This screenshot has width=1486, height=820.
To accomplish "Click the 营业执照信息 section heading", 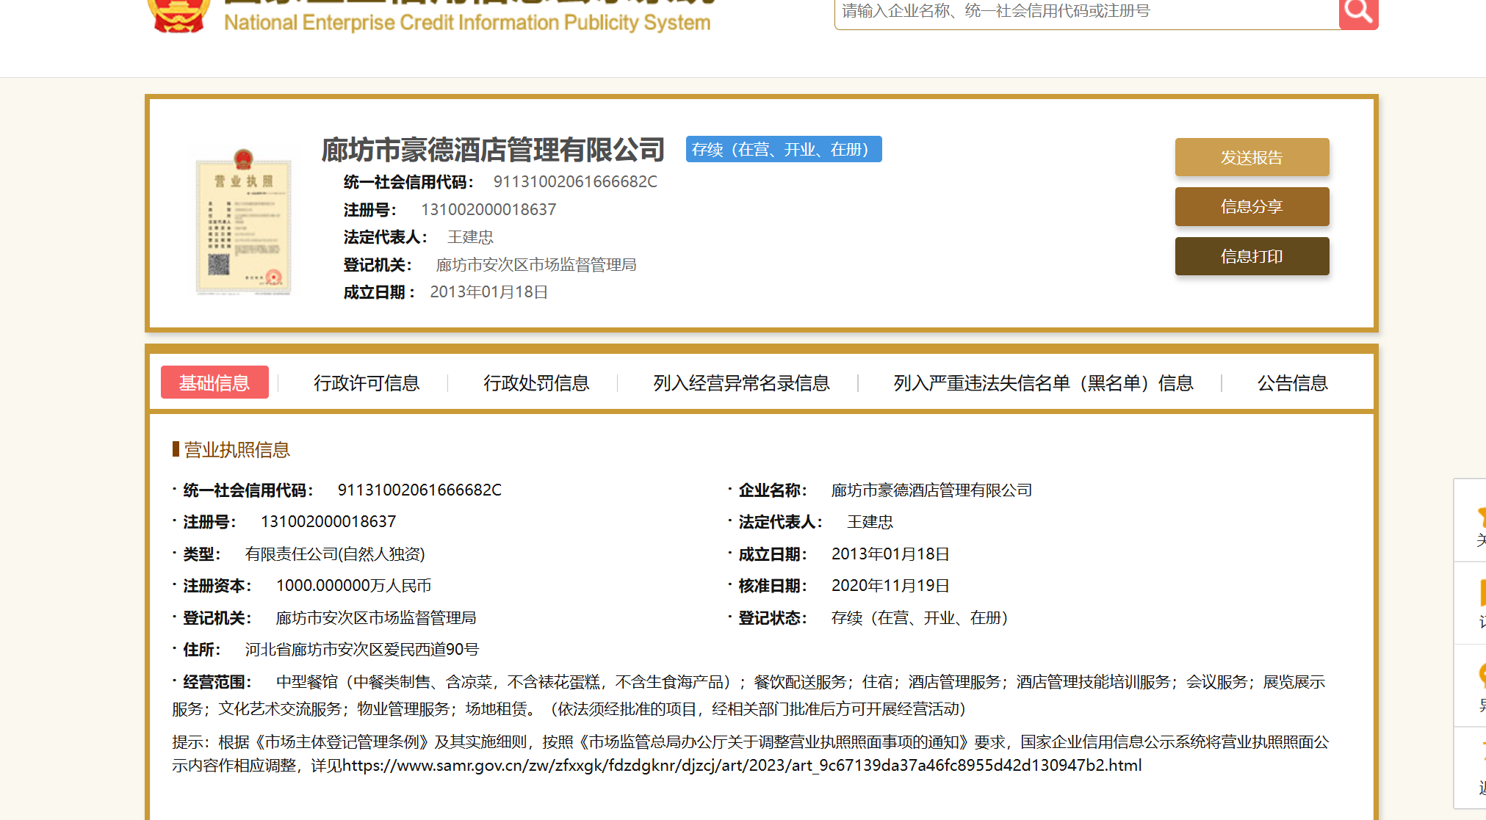I will (x=237, y=449).
